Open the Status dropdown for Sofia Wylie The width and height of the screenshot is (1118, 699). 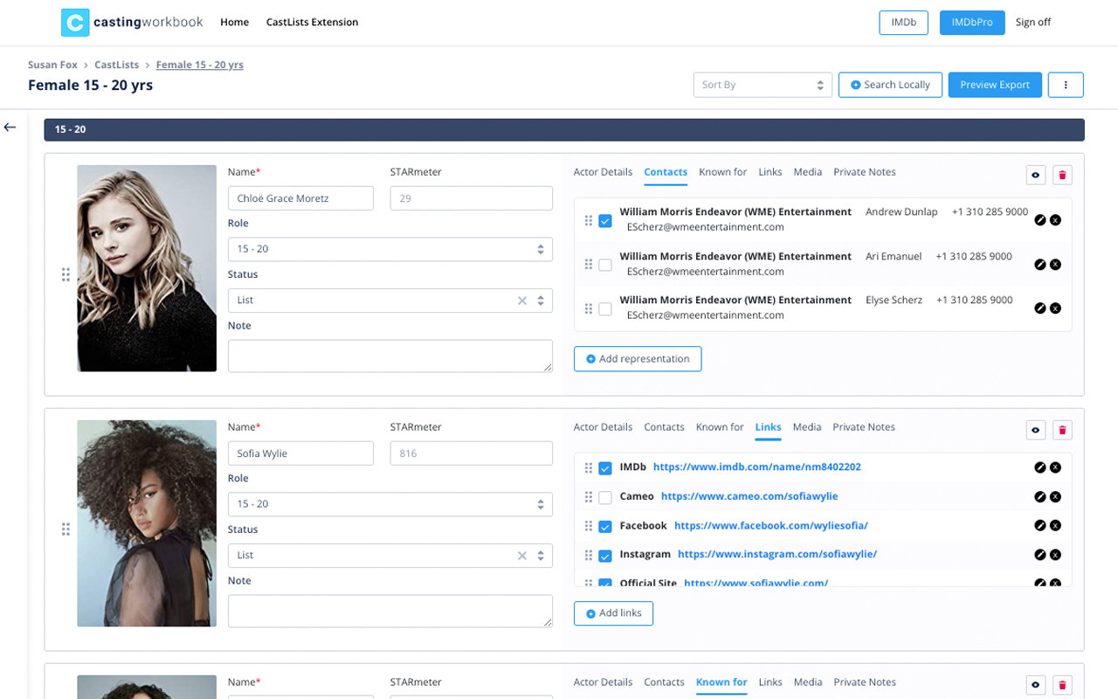point(390,555)
